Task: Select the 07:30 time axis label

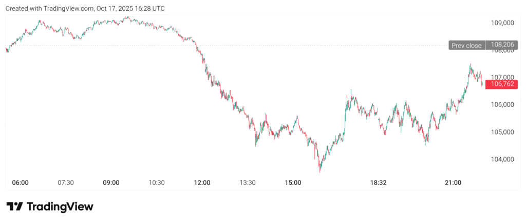Action: [x=66, y=183]
